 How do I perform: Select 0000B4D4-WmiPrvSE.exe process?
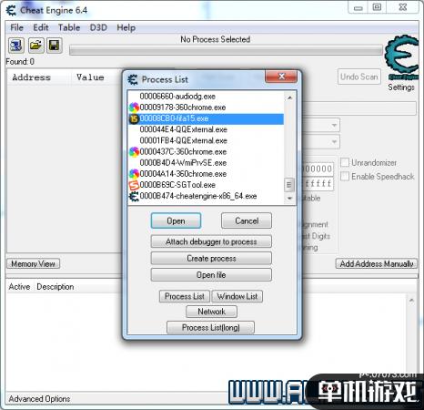click(206, 163)
